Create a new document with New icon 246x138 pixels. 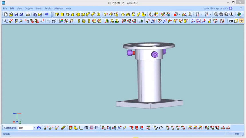coord(6,14)
